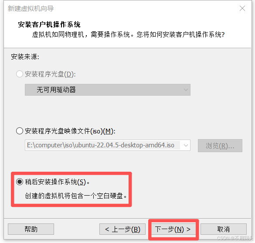Click the 创建的虚拟机将包含一个空白硬盘 description text
This screenshot has height=243, width=255.
[76, 196]
